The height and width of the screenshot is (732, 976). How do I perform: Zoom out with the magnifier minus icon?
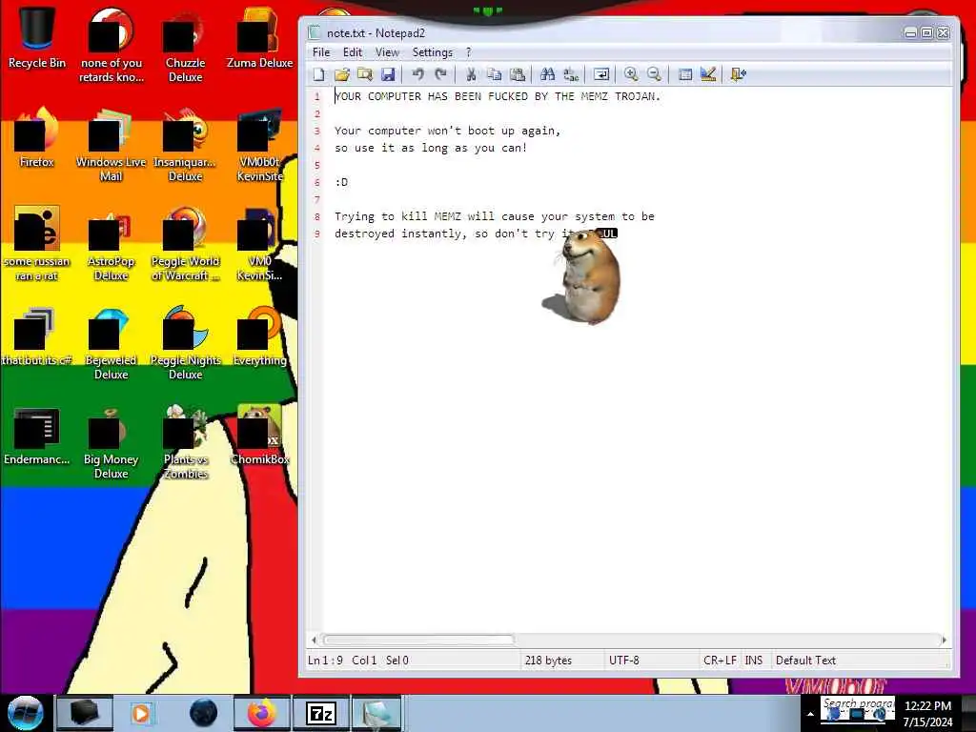(654, 74)
